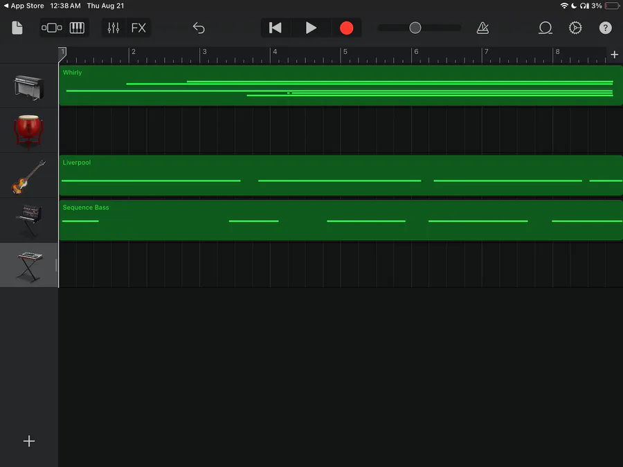Screen dimensions: 623x467
Task: Tap the Thu Aug 21 date
Action: (105, 6)
